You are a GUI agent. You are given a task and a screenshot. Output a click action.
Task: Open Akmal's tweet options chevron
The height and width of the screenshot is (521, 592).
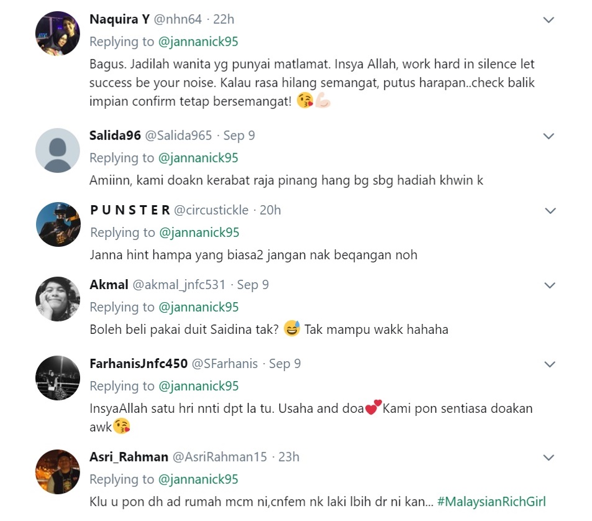click(x=550, y=285)
